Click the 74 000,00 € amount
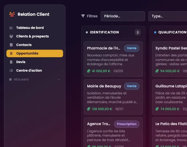 170,109
